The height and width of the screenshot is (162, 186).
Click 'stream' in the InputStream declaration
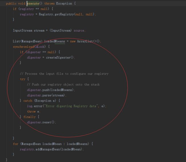click(39, 31)
